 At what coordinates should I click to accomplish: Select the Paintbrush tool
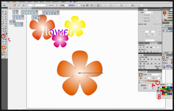click(3, 21)
